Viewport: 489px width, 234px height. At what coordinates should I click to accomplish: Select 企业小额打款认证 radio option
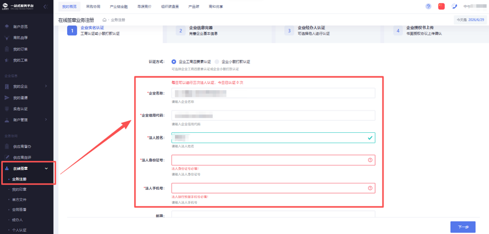217,62
